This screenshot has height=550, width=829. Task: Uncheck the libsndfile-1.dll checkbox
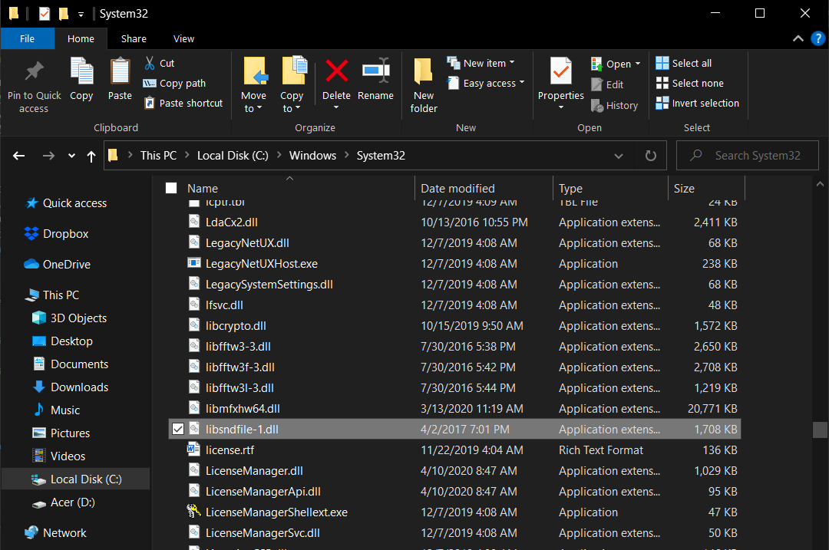coord(178,429)
